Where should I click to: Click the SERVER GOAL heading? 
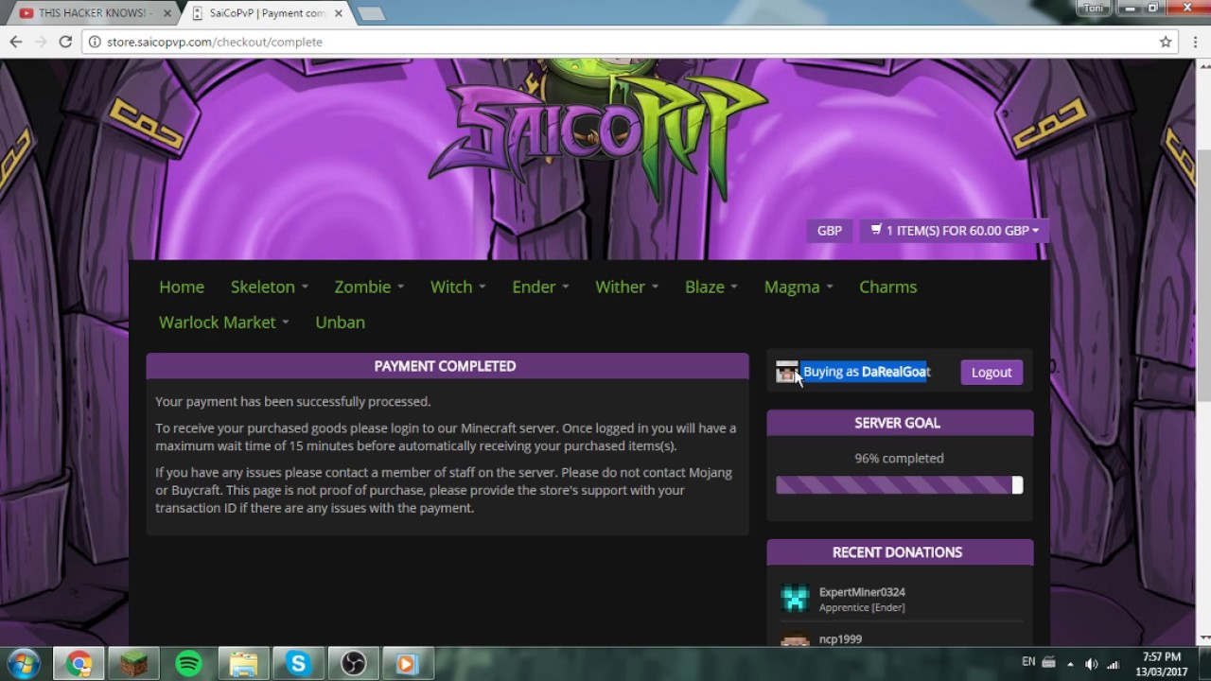(897, 423)
